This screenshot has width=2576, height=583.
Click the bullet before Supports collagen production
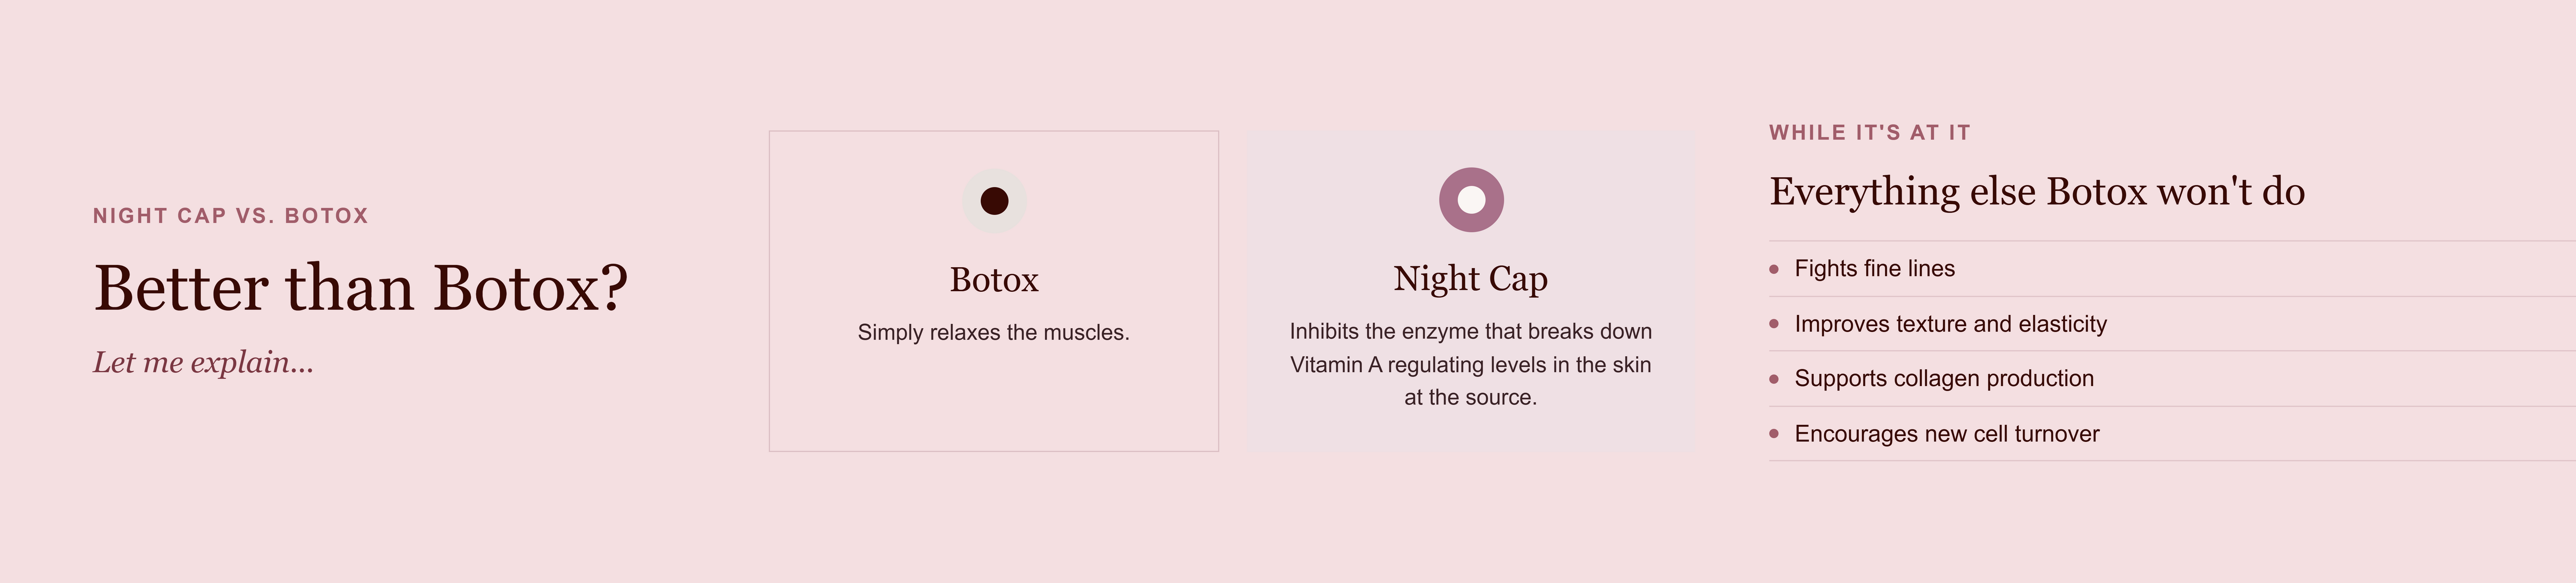pos(1774,378)
